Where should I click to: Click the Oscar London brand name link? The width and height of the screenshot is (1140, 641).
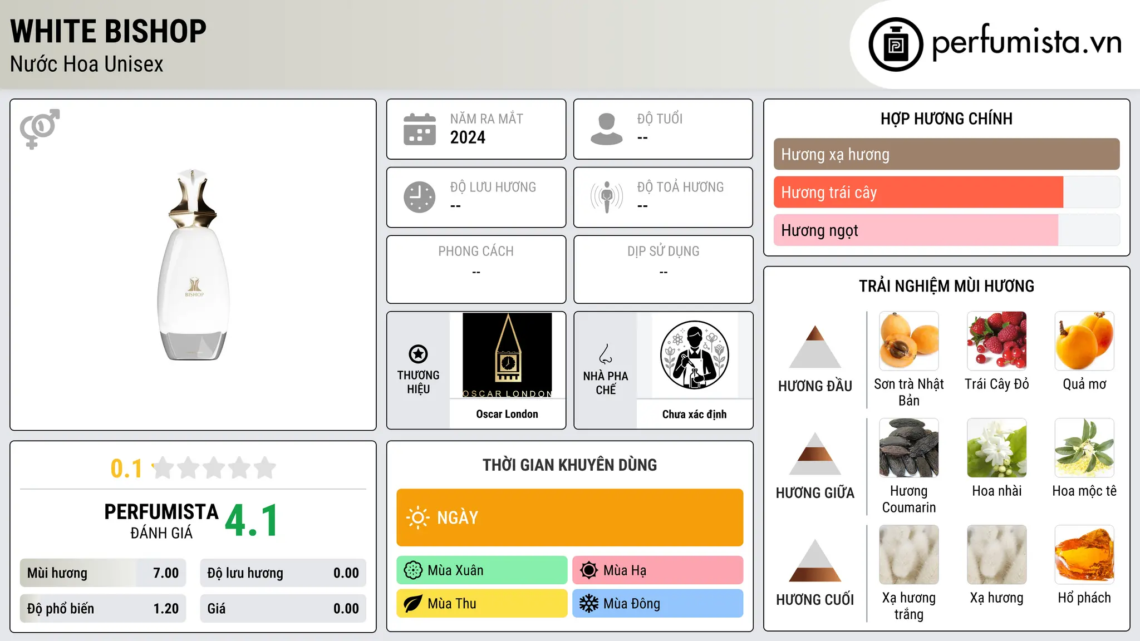click(507, 414)
